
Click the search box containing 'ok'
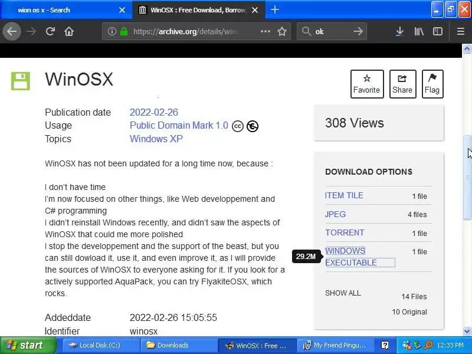click(x=331, y=31)
